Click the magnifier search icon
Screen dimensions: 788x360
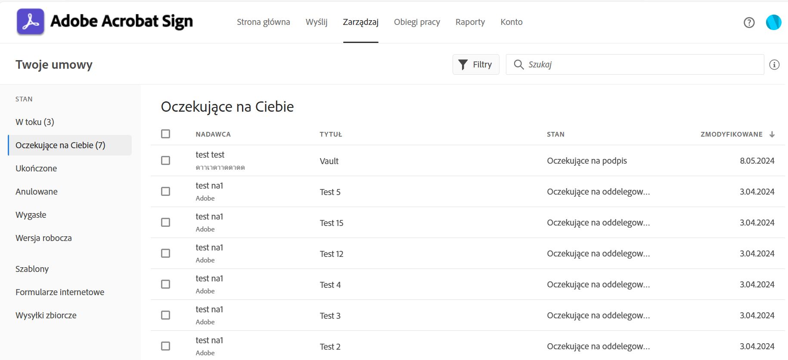(519, 64)
